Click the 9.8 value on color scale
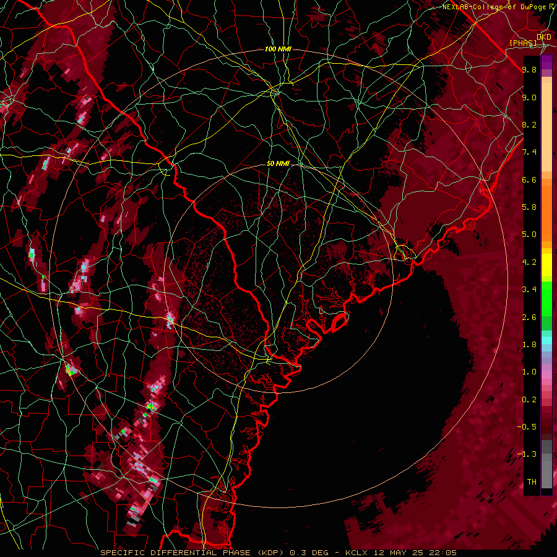The width and height of the screenshot is (557, 557). [529, 69]
